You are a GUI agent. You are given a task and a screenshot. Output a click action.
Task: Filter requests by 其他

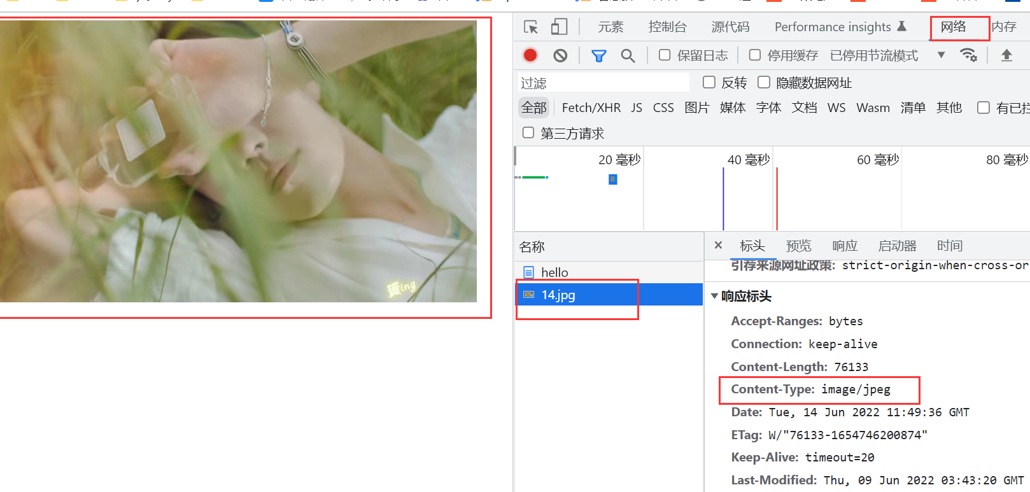point(949,108)
